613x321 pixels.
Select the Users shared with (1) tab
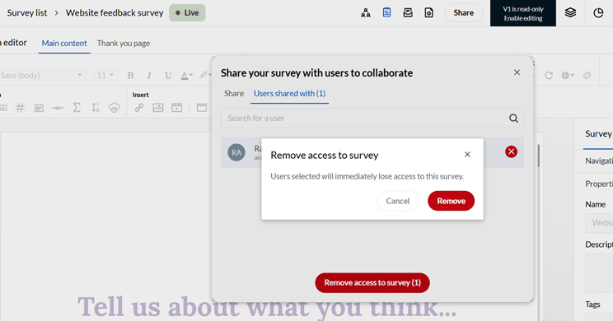[x=289, y=93]
